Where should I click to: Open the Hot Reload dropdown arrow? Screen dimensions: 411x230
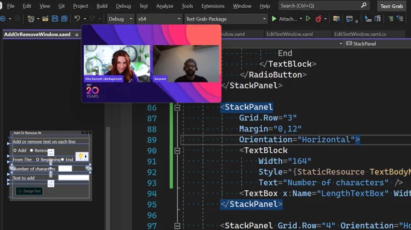pyautogui.click(x=325, y=19)
